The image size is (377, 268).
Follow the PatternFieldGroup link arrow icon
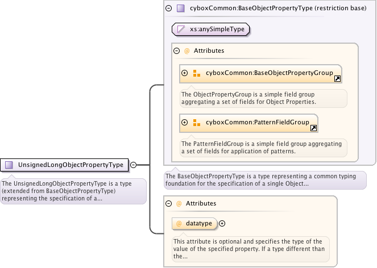pos(313,128)
